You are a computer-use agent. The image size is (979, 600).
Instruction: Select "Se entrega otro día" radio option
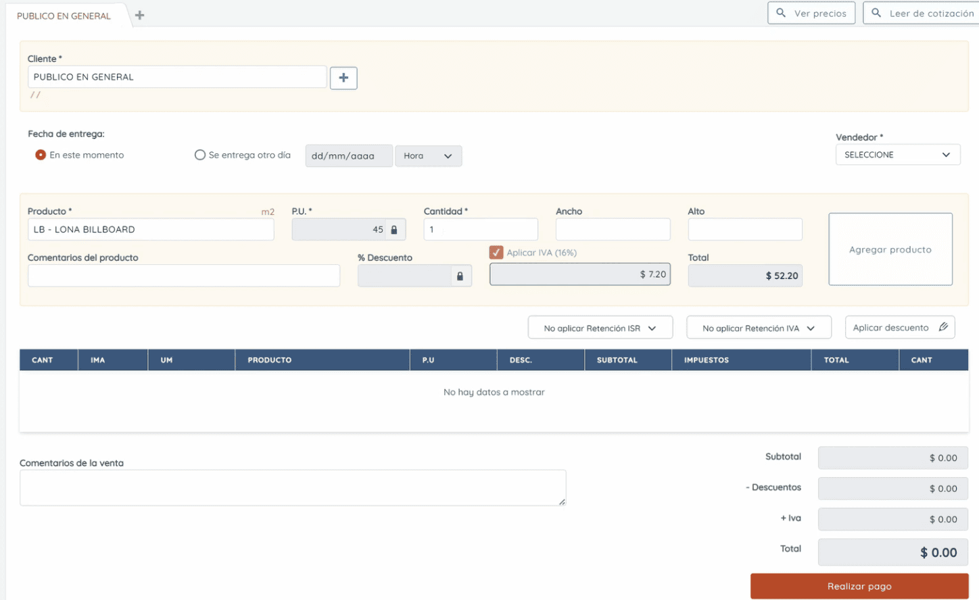(199, 155)
